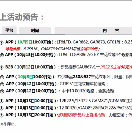Click the text 力度空前

coord(117,115)
